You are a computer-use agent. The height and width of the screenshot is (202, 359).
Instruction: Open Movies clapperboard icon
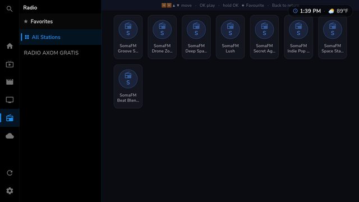[x=10, y=82]
